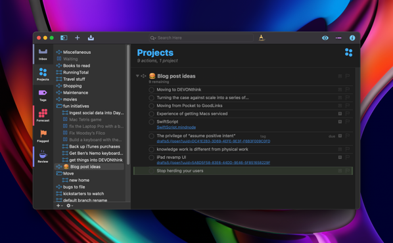
Task: Open the drafts link under iPad revamp UI
Action: [214, 163]
